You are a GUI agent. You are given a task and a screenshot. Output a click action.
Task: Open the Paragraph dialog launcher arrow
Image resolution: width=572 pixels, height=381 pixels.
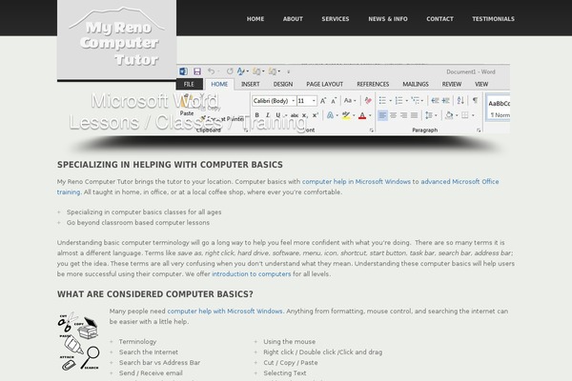pos(479,130)
